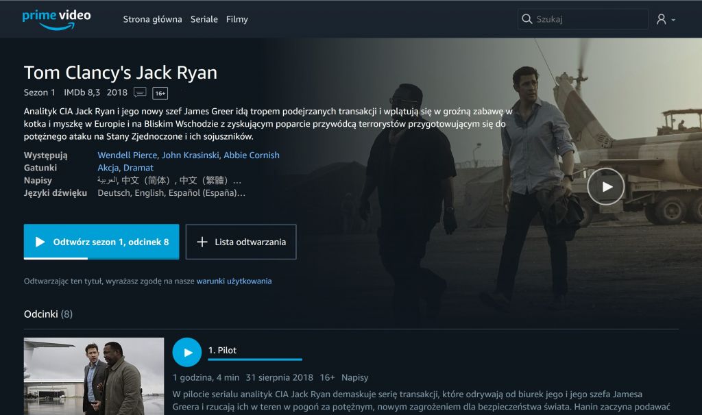Click the Pilot episode thumbnail
The width and height of the screenshot is (702, 415).
(x=93, y=376)
